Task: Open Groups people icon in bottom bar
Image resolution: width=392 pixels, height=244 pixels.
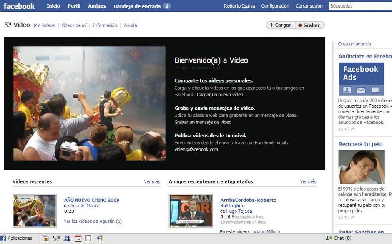Action: pos(67,238)
